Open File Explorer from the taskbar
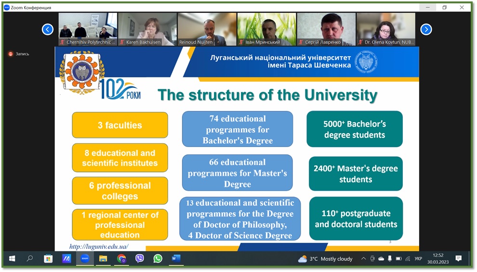The width and height of the screenshot is (477, 272). pos(103,259)
